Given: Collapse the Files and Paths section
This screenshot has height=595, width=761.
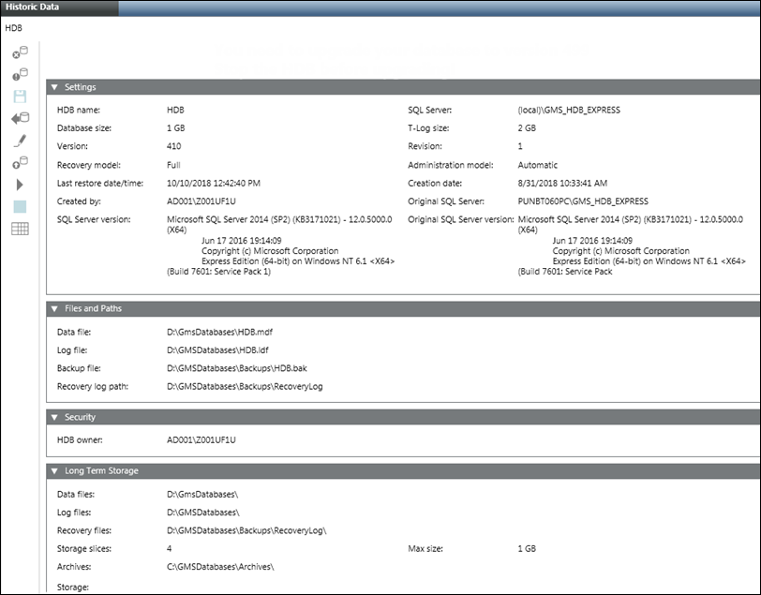Looking at the screenshot, I should (54, 308).
